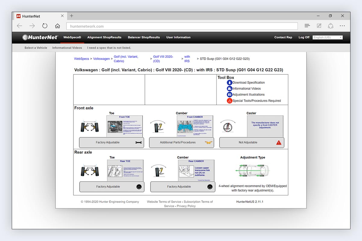This screenshot has width=362, height=241.
Task: Click the Golf VIII 2020- (CD) breadcrumb
Action: (163, 59)
